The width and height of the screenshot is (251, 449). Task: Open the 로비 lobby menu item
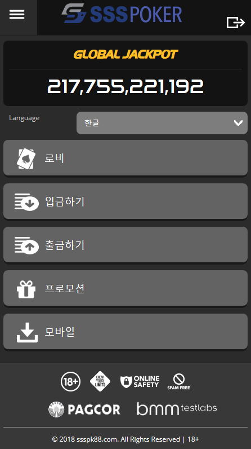coord(125,158)
